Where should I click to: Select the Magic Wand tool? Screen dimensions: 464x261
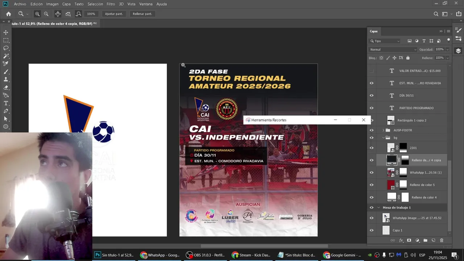point(6,56)
